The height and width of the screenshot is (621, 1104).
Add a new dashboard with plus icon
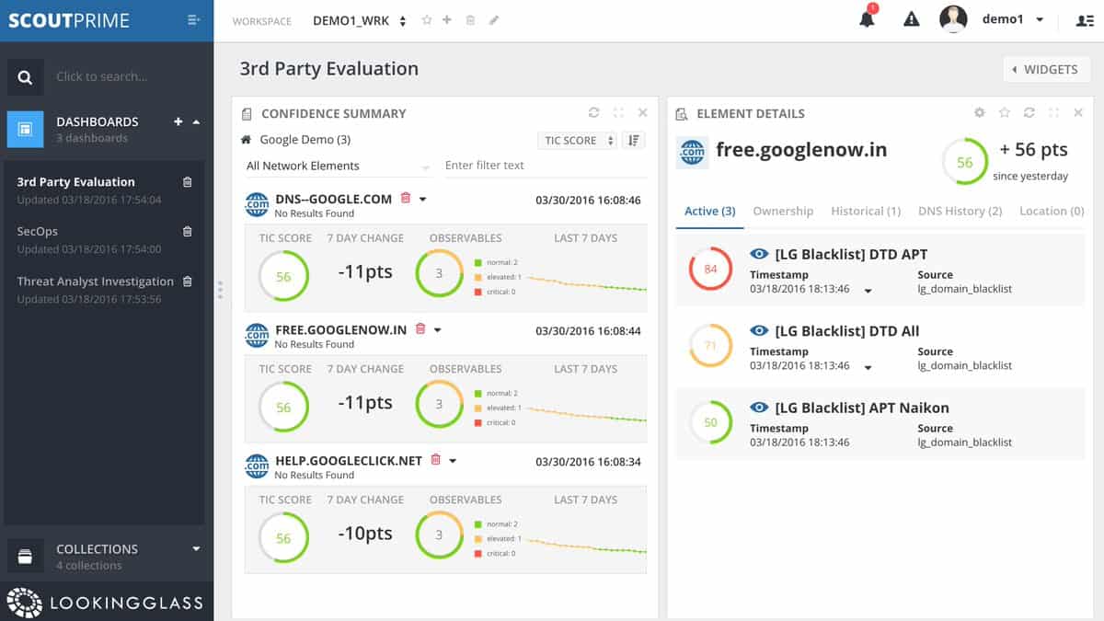[x=178, y=121]
